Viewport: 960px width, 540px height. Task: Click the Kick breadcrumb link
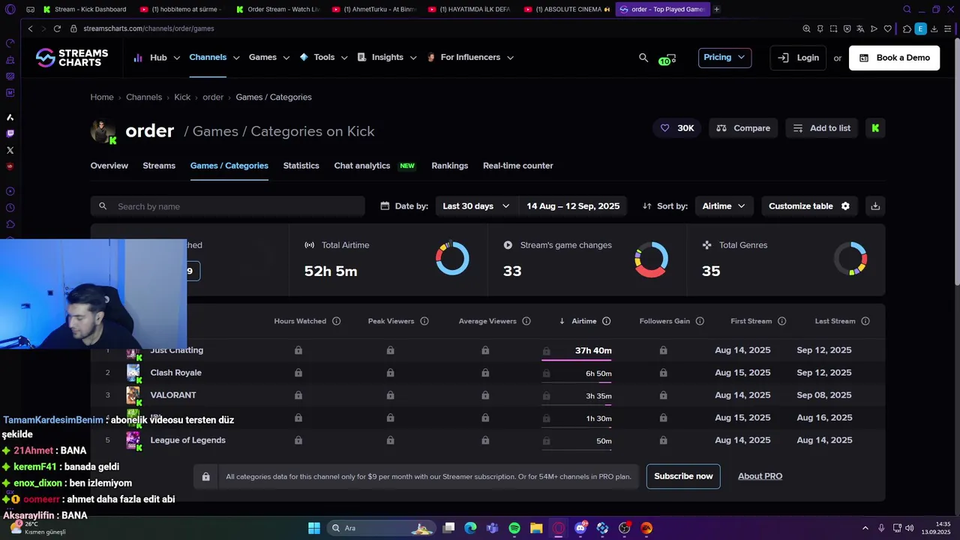[182, 97]
